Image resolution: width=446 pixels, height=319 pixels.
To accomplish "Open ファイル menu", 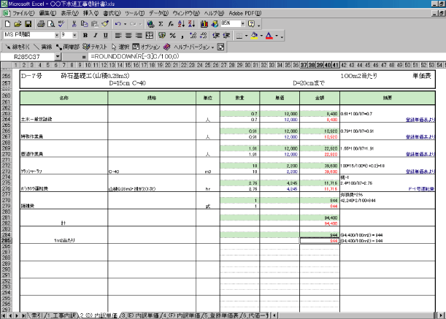I will [x=23, y=13].
